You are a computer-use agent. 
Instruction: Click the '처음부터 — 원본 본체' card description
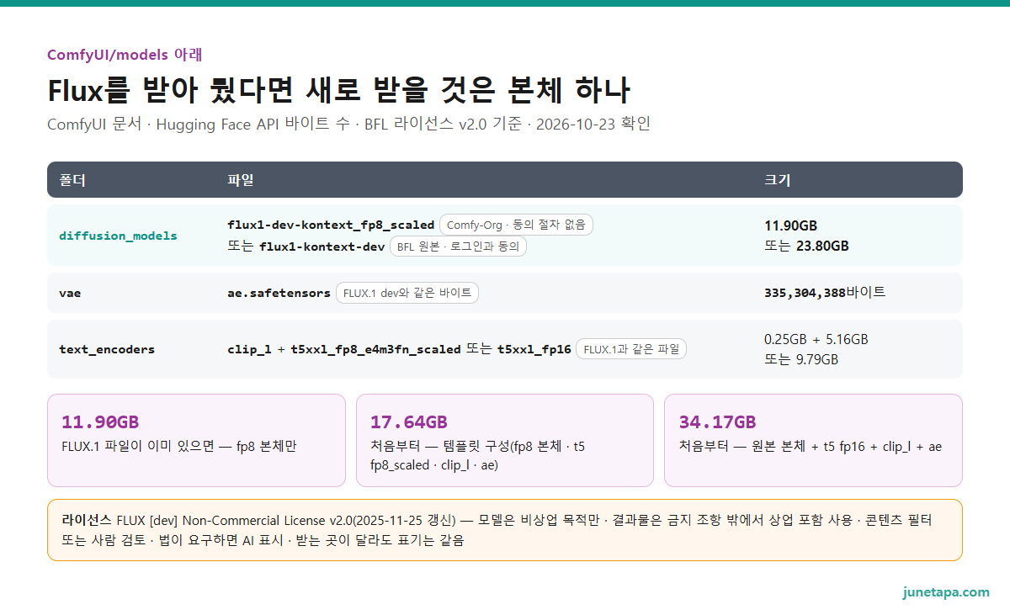pyautogui.click(x=811, y=446)
